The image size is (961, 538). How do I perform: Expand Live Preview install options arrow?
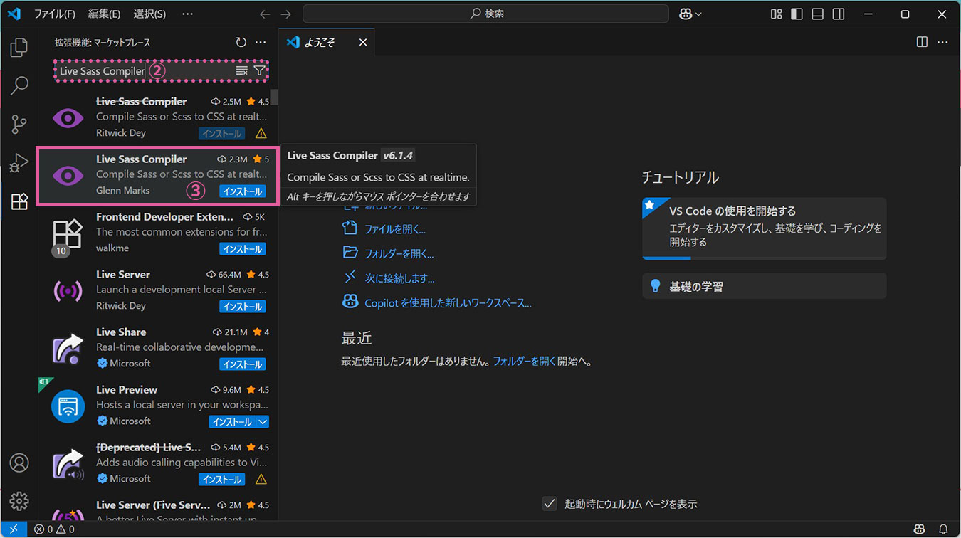pos(263,422)
